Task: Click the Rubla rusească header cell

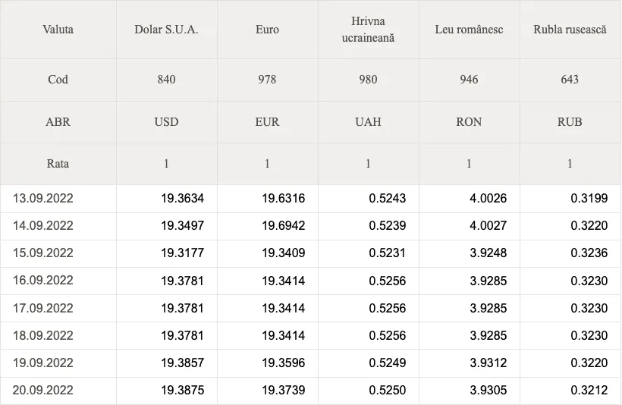Action: 570,30
